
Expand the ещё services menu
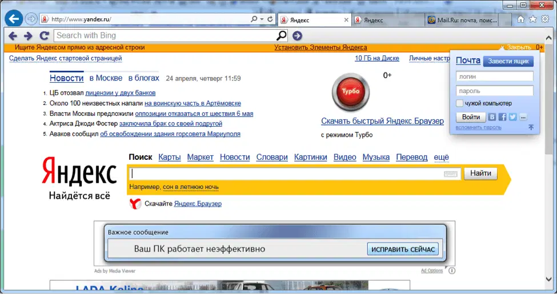441,158
